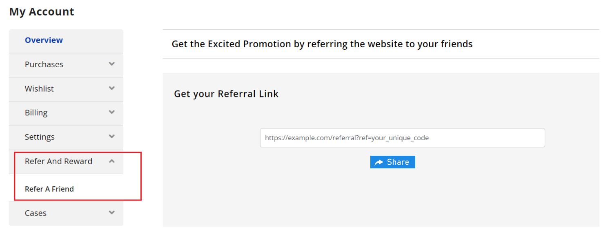Expand the Purchases chevron arrow

click(x=112, y=64)
